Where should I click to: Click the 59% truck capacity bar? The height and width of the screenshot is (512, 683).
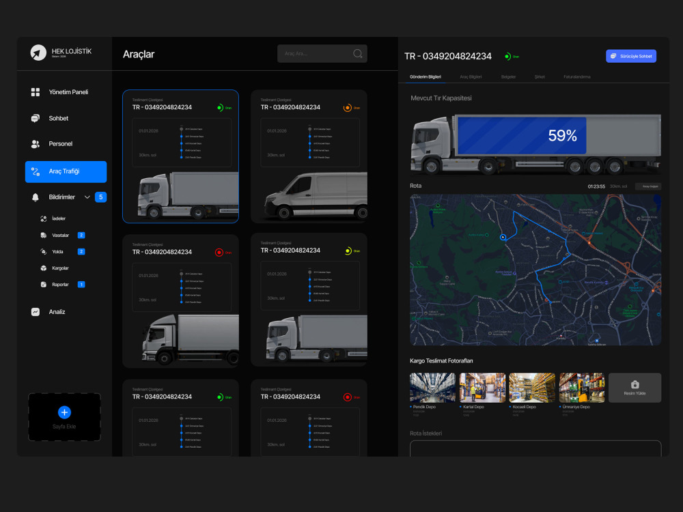click(x=521, y=135)
